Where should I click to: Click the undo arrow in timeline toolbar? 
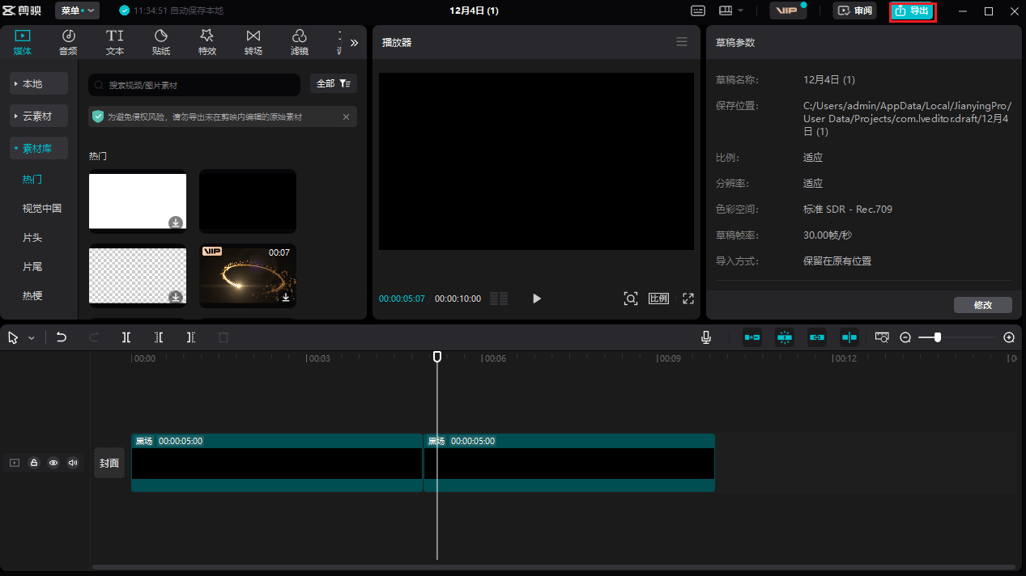click(62, 337)
